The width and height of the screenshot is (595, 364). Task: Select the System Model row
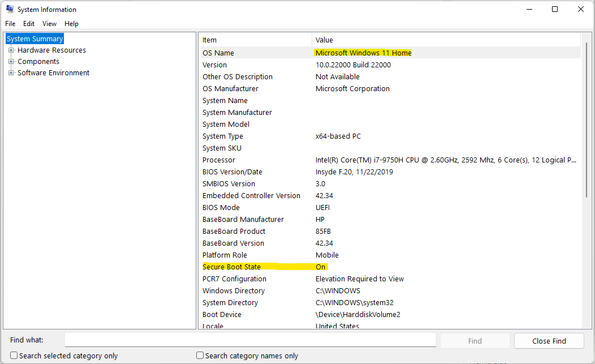coord(390,124)
